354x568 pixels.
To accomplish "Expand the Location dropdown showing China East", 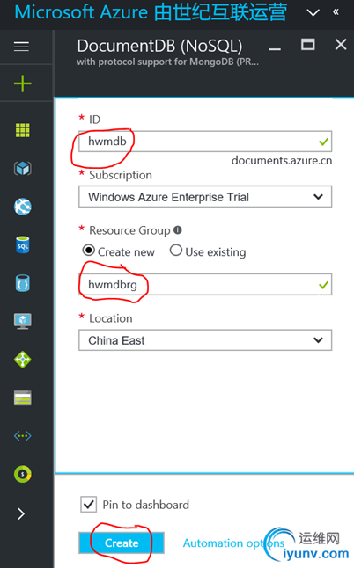I will coord(205,339).
